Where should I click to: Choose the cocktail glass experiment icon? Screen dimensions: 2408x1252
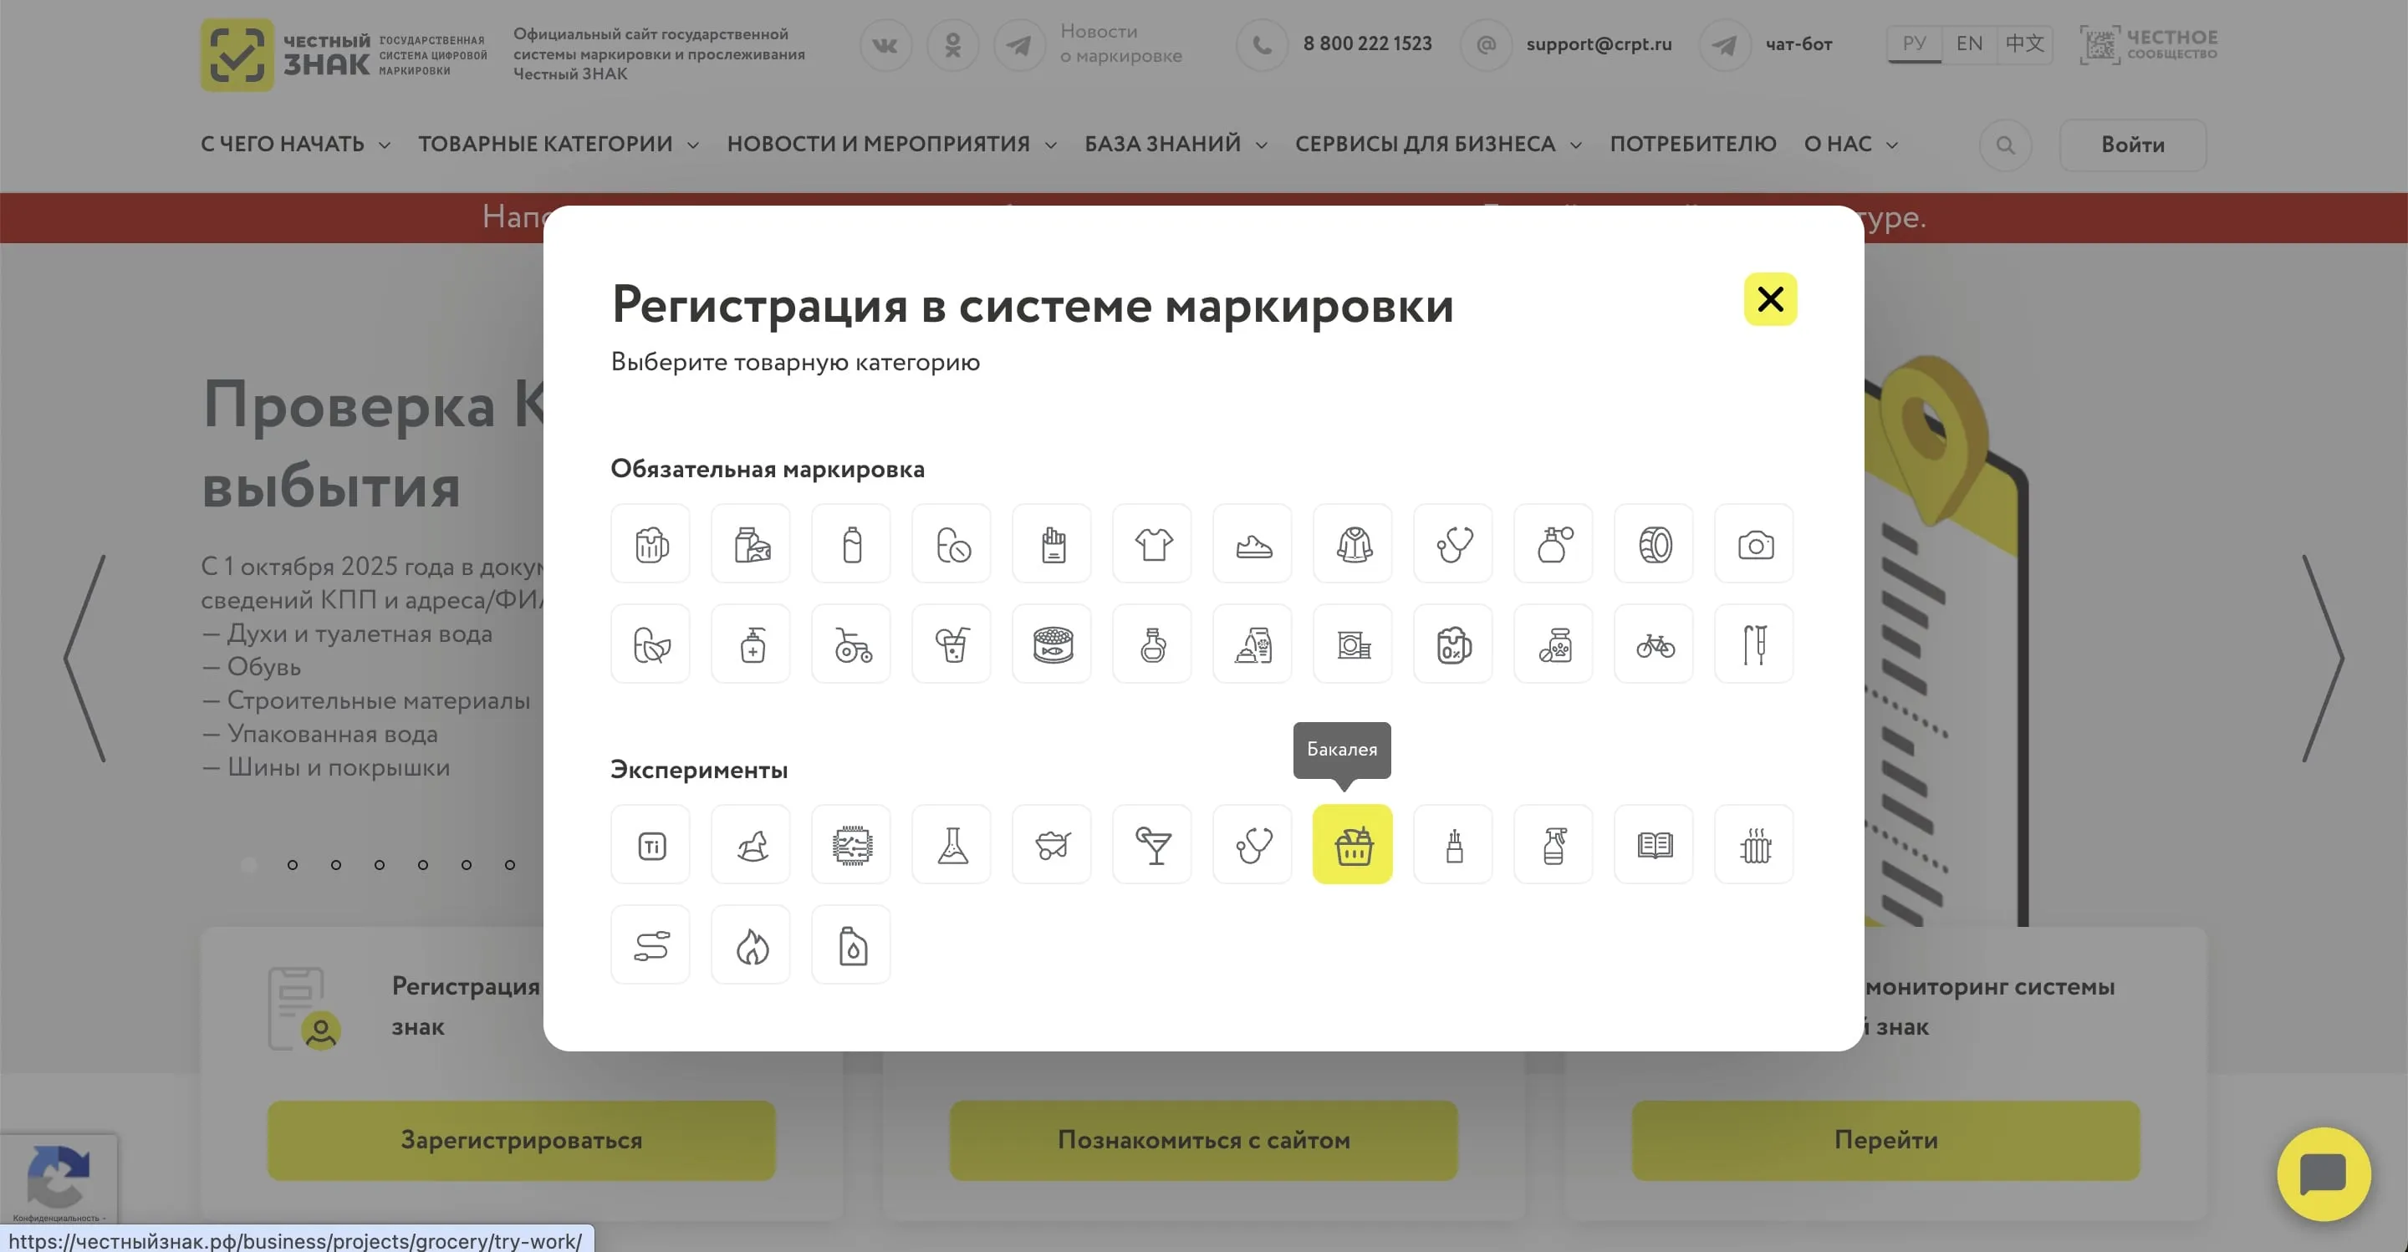pyautogui.click(x=1153, y=845)
